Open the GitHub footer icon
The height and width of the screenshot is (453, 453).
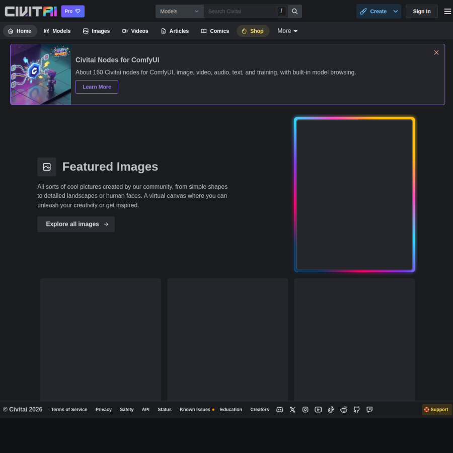356,409
